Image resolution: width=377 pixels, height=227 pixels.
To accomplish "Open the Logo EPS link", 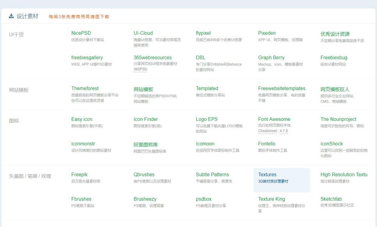I will pyautogui.click(x=207, y=119).
